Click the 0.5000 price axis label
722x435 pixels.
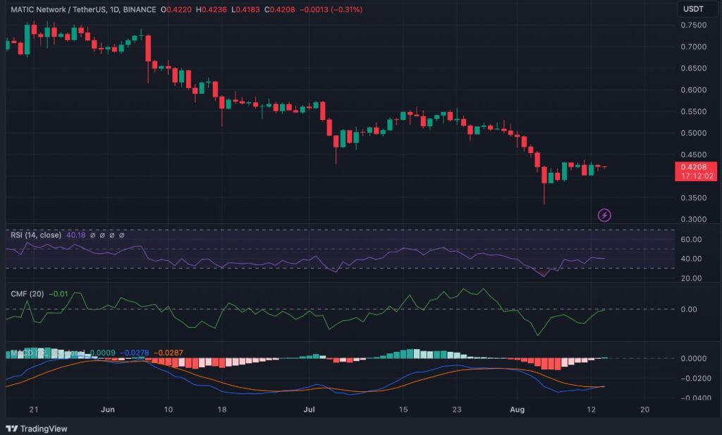coord(694,133)
